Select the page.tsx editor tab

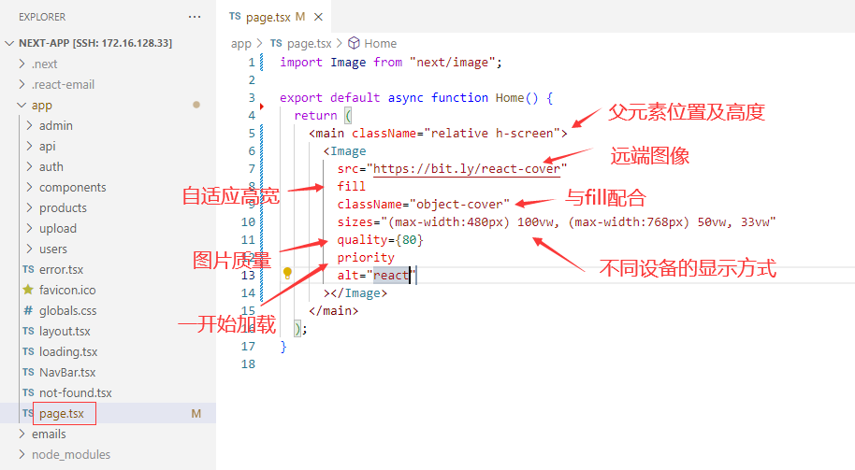[x=273, y=17]
